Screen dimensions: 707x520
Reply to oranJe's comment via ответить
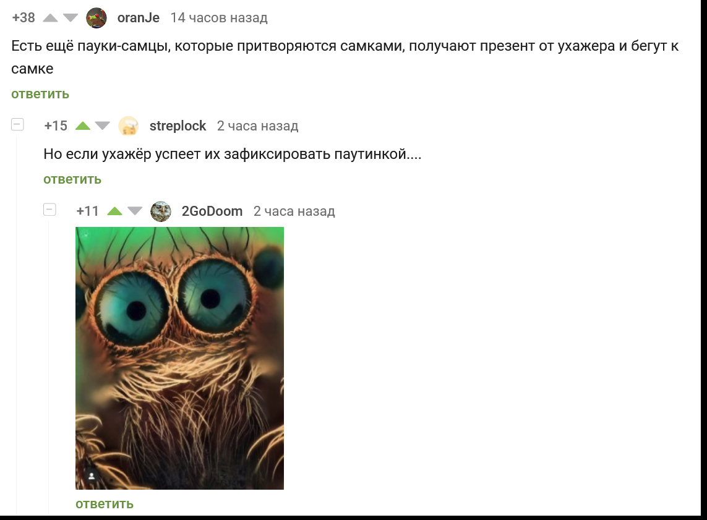40,94
